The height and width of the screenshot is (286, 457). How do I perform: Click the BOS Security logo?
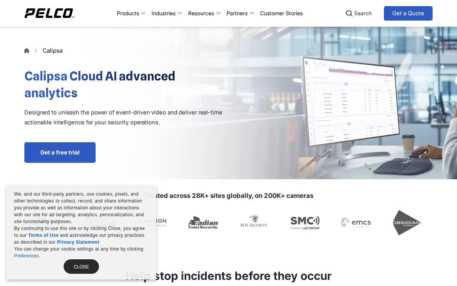[254, 222]
